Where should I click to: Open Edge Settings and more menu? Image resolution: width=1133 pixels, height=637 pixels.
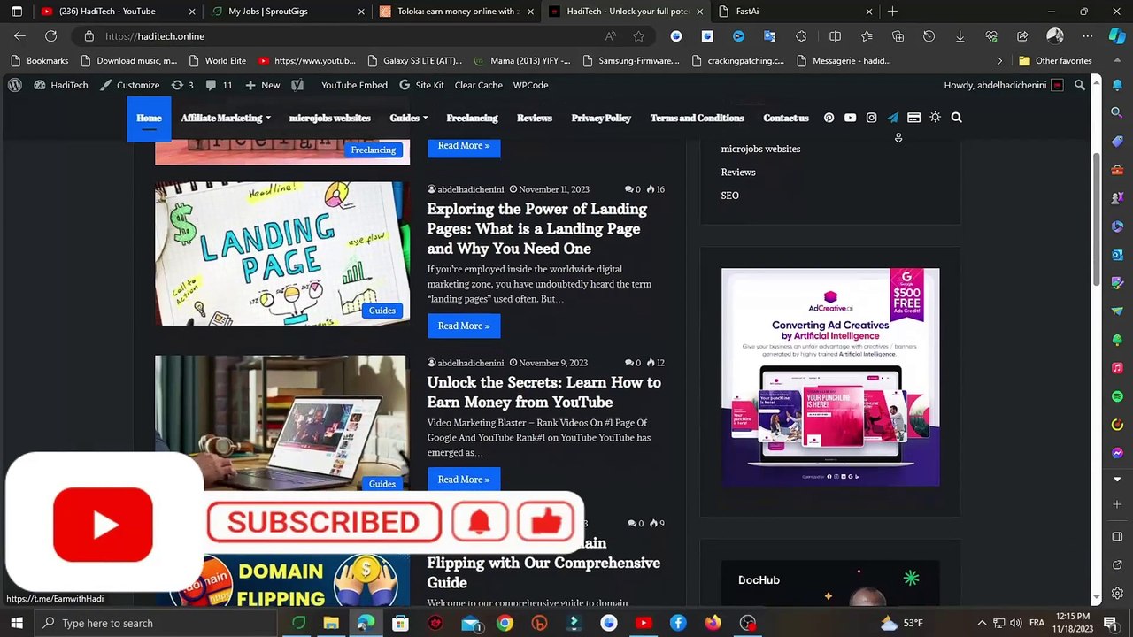(1086, 36)
